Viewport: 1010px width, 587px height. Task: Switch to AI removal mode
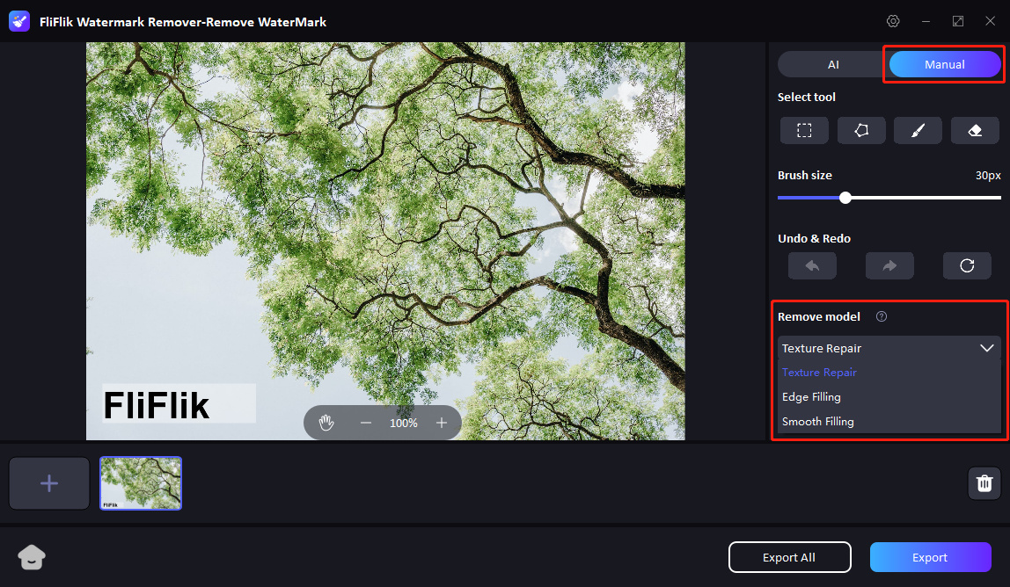pos(831,63)
